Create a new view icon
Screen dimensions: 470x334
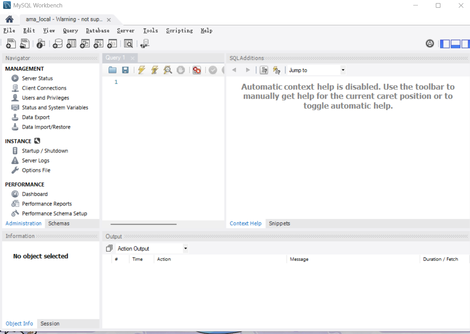coord(85,44)
